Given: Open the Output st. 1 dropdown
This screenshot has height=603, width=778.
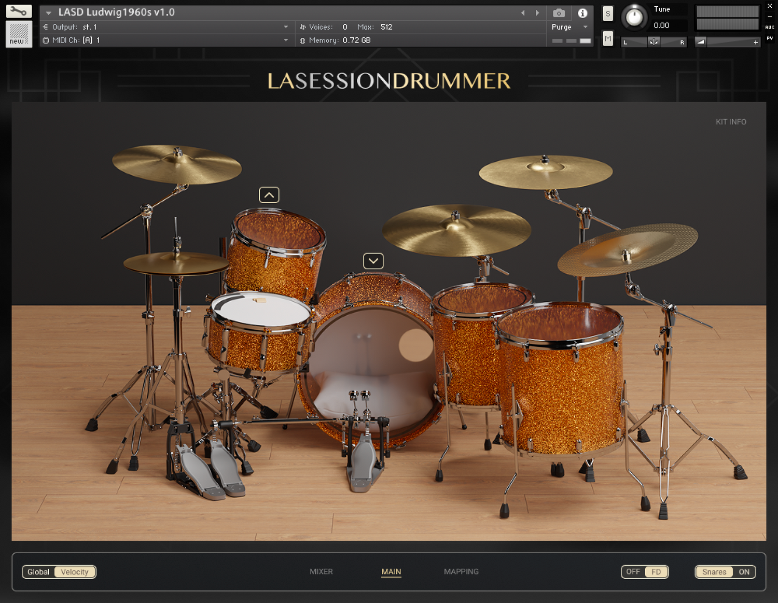Looking at the screenshot, I should 286,27.
